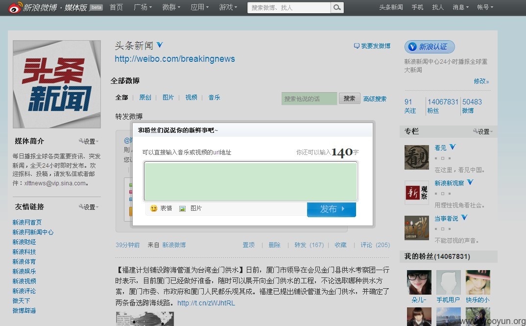This screenshot has width=526, height=326.
Task: Expand the 游戏 dropdown menu
Action: pos(228,7)
